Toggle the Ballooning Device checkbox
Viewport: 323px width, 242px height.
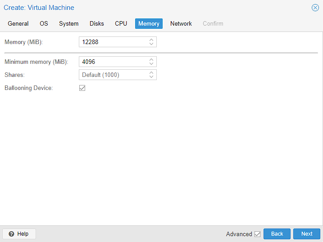point(82,88)
